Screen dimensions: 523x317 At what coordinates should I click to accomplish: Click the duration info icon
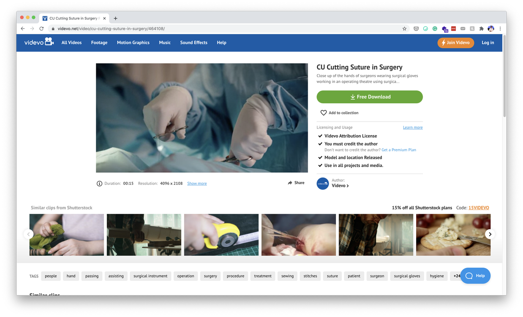(x=99, y=184)
